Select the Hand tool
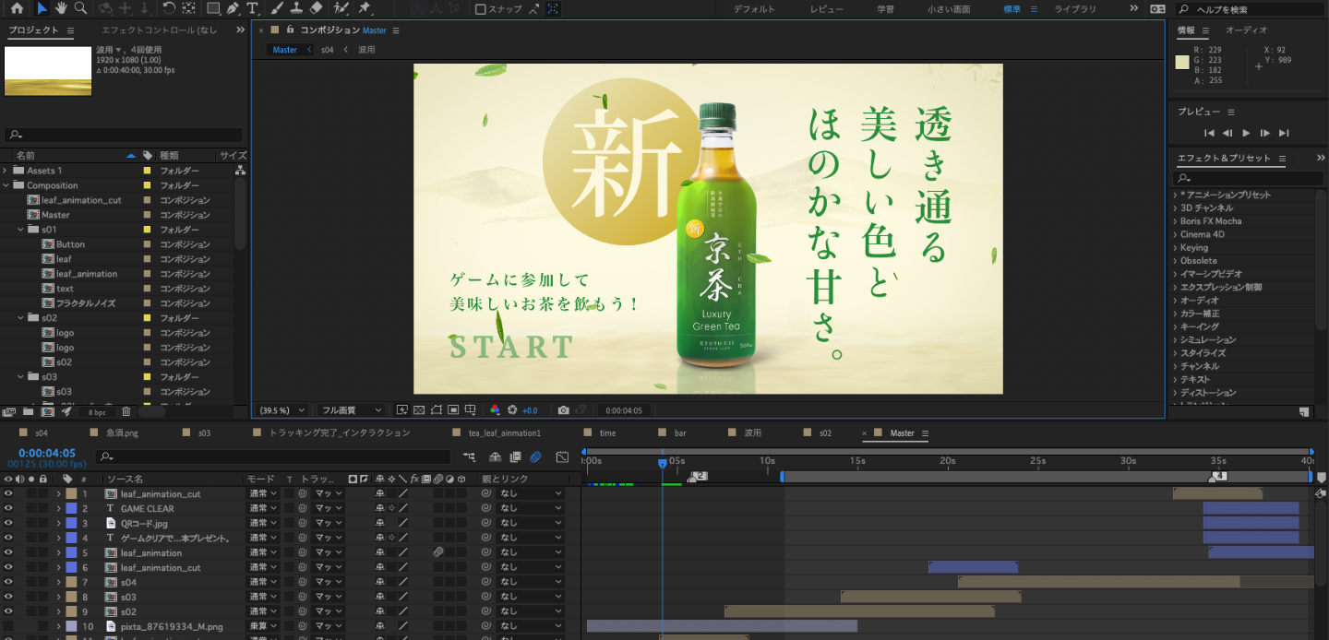The height and width of the screenshot is (640, 1329). 61,8
